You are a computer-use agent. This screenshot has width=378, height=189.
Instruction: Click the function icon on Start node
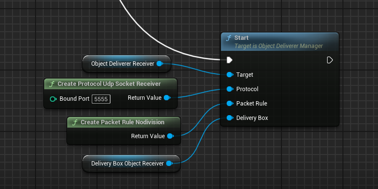pos(229,38)
